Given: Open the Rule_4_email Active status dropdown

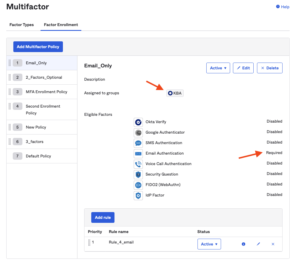Looking at the screenshot, I should pos(209,244).
